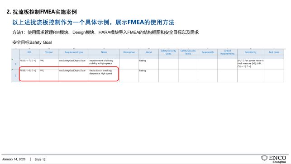Click the RID column header
This screenshot has height=164, width=291.
[29, 52]
